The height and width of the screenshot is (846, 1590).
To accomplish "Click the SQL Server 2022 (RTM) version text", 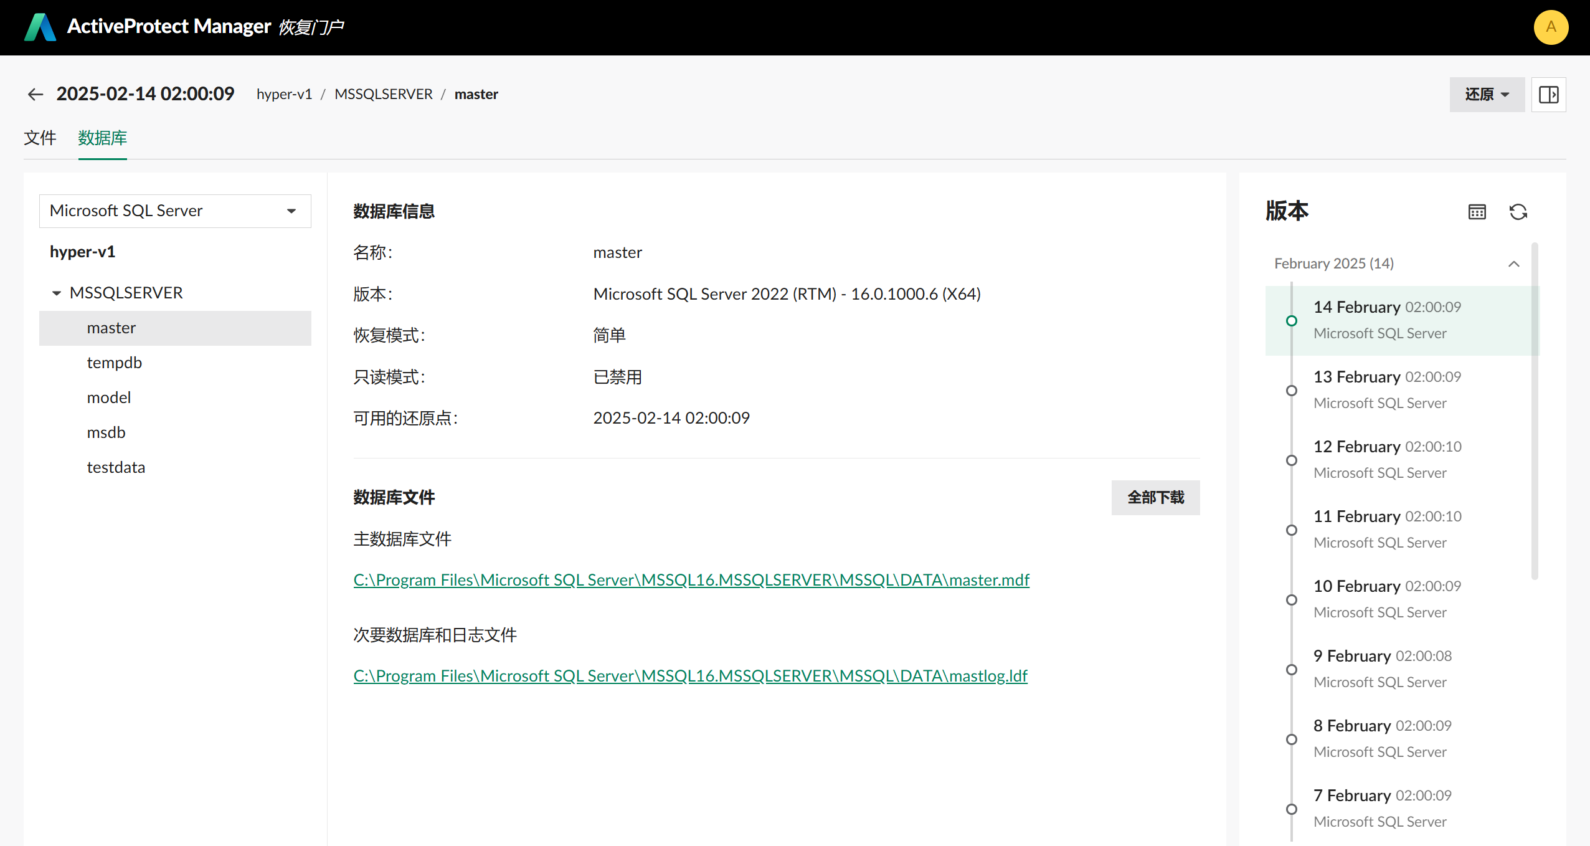I will pyautogui.click(x=787, y=294).
